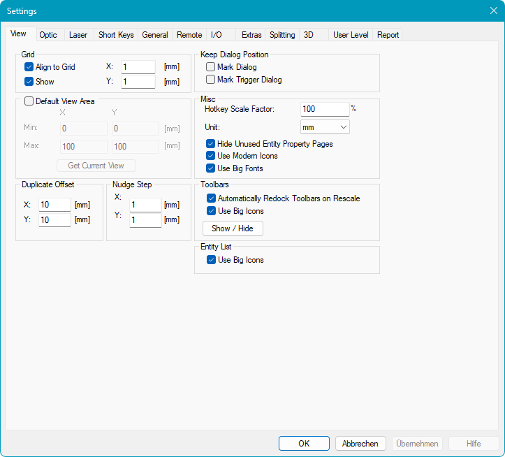This screenshot has width=505, height=457.
Task: Disable the Show grid checkbox
Action: tap(29, 82)
